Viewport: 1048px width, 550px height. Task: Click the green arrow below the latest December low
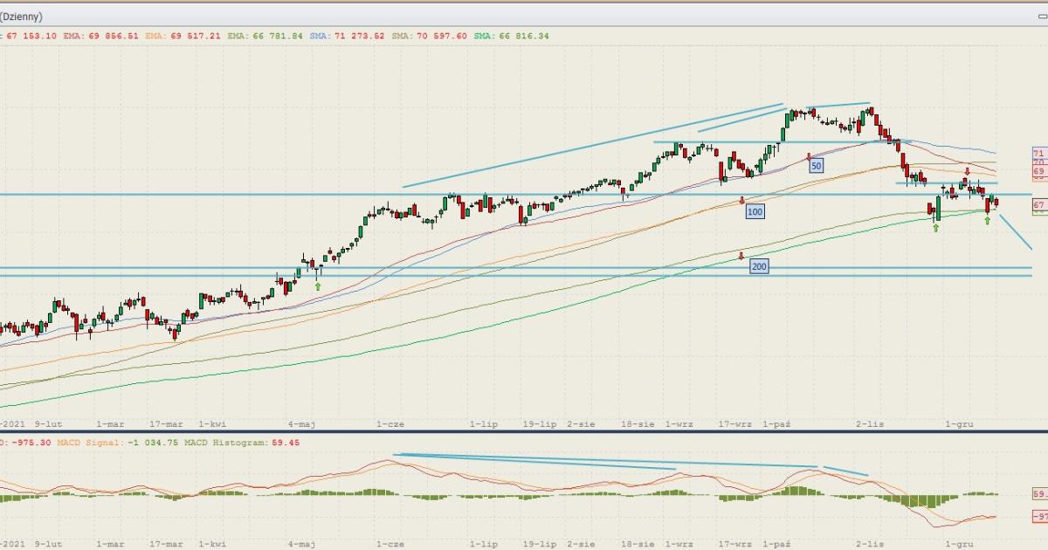988,221
